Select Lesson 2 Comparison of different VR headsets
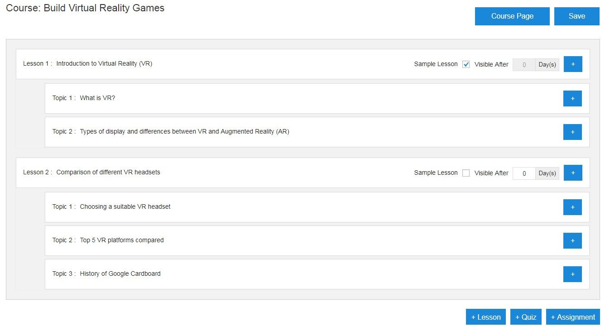Viewport: 605px width, 336px height. pyautogui.click(x=108, y=173)
